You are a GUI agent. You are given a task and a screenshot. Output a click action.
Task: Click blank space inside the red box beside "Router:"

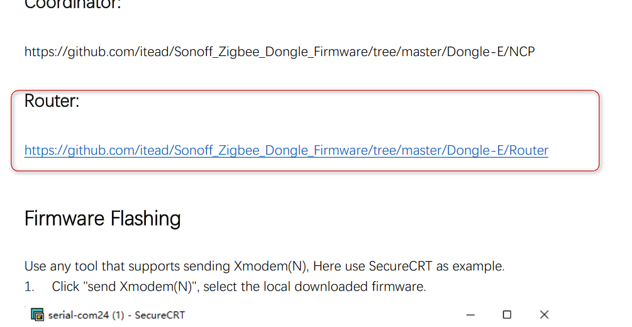(x=323, y=105)
